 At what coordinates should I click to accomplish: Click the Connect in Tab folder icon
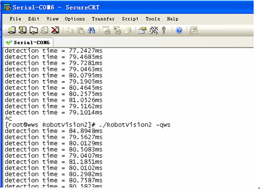(x=33, y=30)
